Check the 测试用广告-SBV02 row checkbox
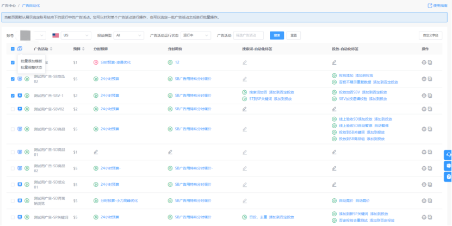The width and height of the screenshot is (452, 226). 13,109
